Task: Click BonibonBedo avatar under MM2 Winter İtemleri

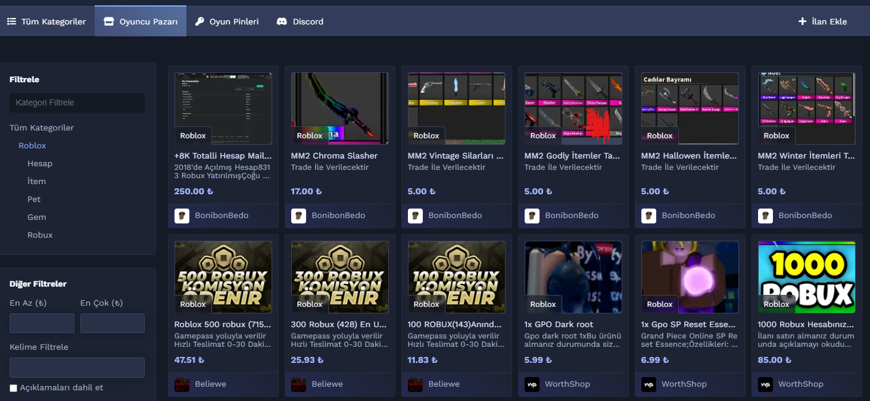Action: coord(765,216)
